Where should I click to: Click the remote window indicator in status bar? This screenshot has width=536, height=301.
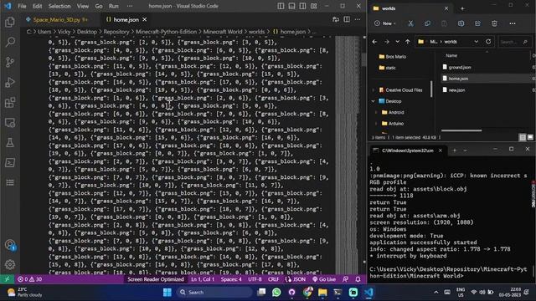pos(7,279)
